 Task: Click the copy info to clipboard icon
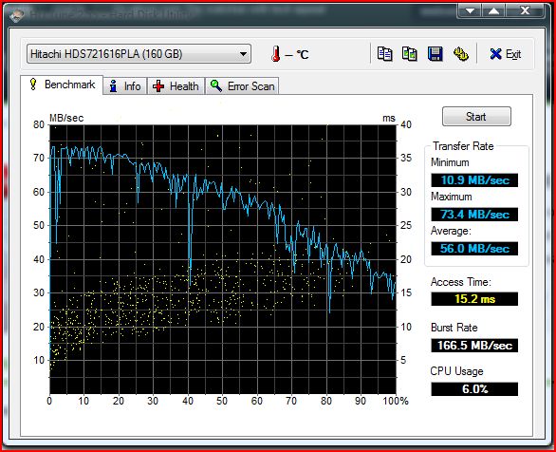coord(384,54)
